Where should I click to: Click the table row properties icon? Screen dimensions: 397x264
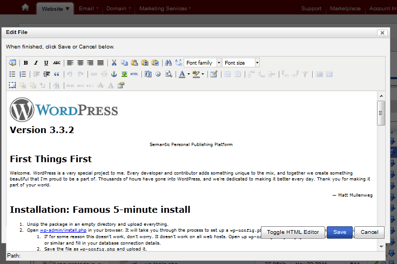(227, 74)
